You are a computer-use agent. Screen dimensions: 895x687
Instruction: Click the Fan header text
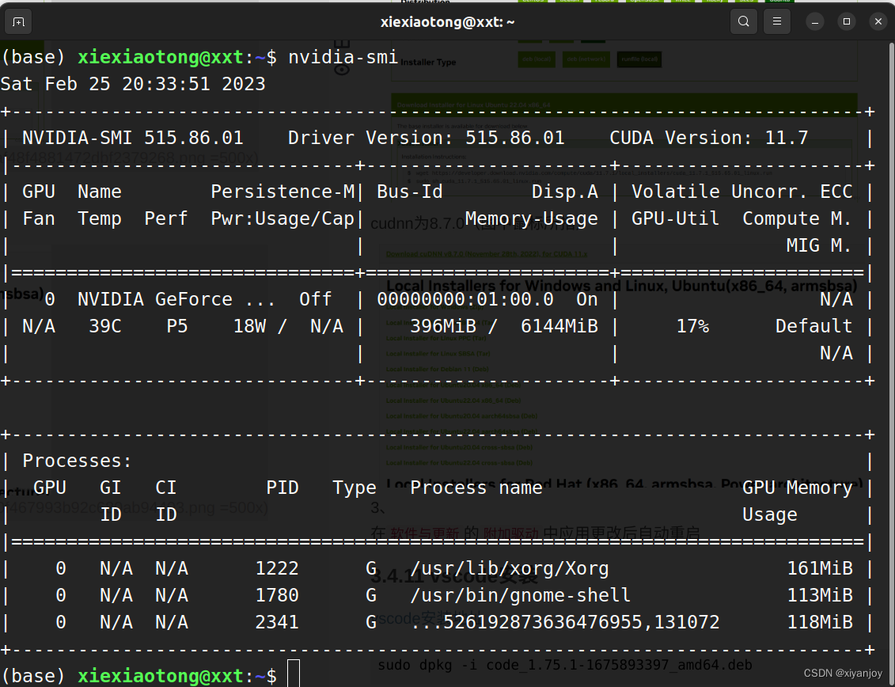coord(39,218)
